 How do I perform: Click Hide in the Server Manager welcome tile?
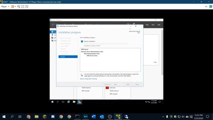(155, 62)
